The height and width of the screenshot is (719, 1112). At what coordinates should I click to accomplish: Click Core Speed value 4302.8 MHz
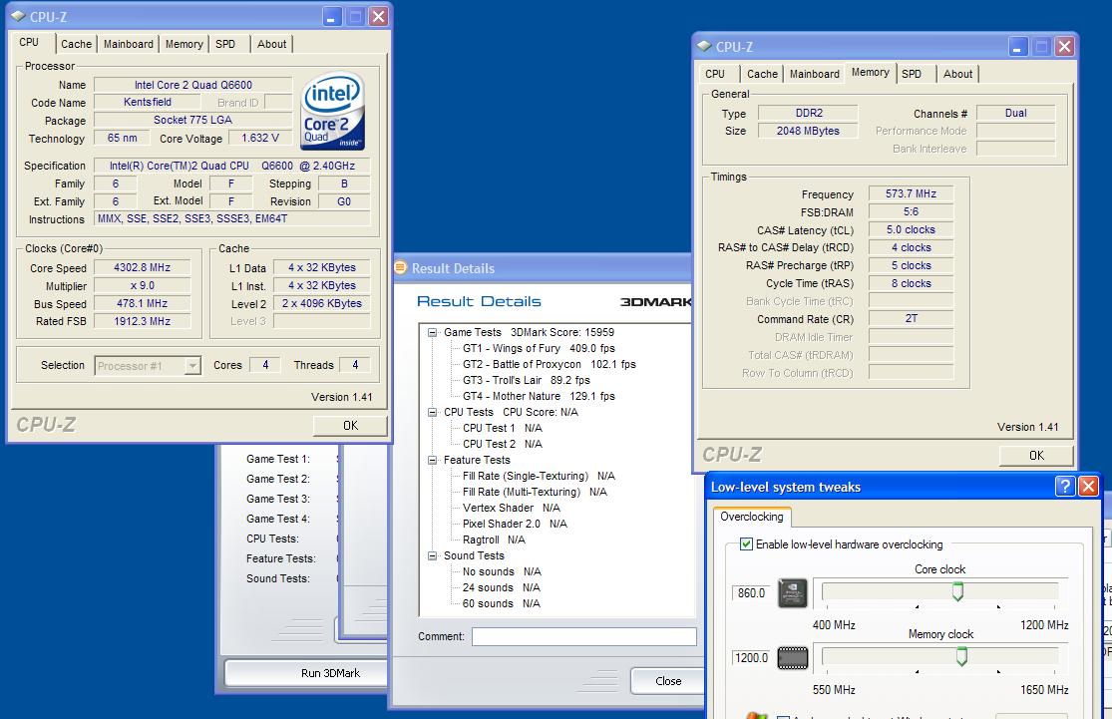142,267
